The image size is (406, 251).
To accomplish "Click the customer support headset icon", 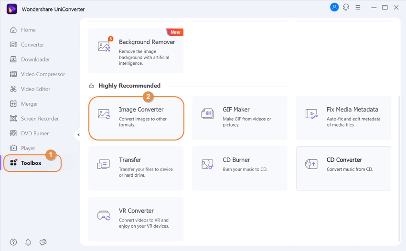I will [346, 7].
